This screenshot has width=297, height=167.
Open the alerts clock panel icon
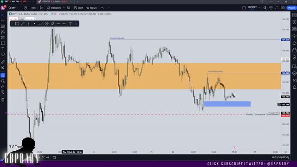tap(294, 22)
